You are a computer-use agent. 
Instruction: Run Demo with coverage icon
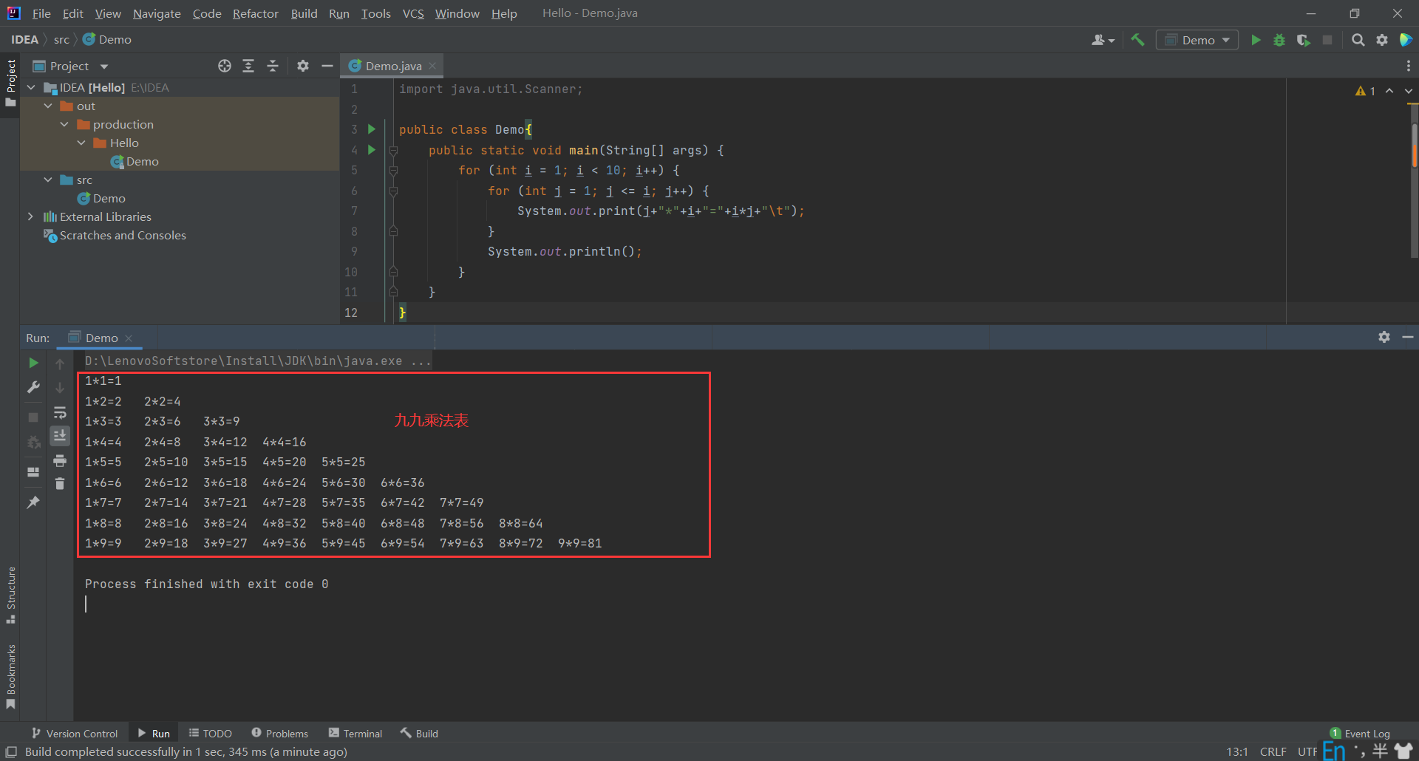point(1304,40)
